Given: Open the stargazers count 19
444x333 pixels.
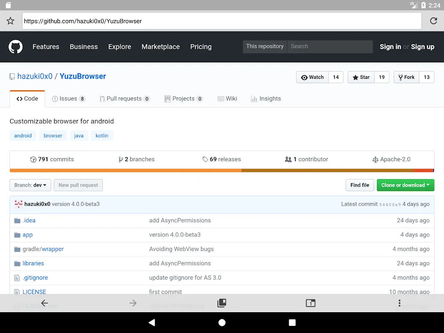Looking at the screenshot, I should (382, 77).
